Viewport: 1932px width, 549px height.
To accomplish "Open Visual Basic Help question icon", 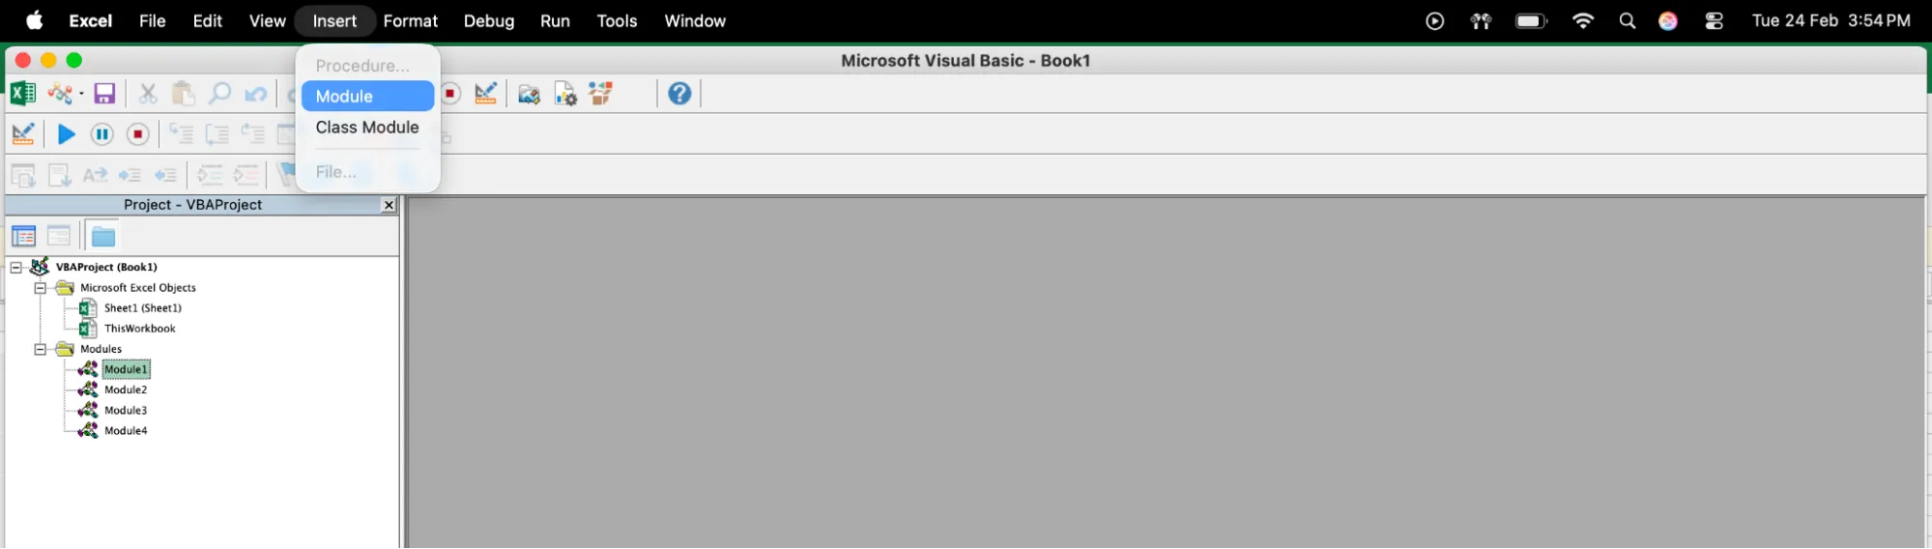I will (679, 94).
